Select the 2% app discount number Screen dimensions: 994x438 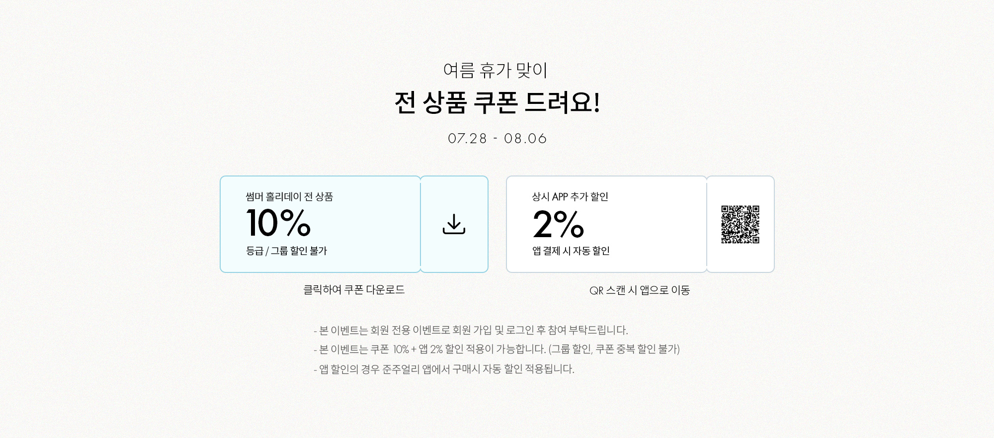pos(558,224)
